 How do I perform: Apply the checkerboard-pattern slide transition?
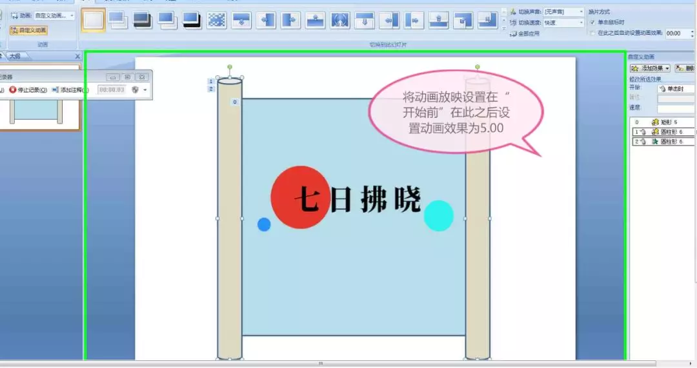pyautogui.click(x=217, y=20)
